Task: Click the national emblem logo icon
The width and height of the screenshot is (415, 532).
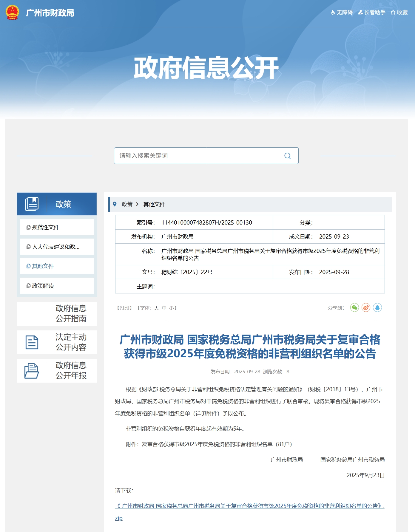Action: tap(12, 13)
